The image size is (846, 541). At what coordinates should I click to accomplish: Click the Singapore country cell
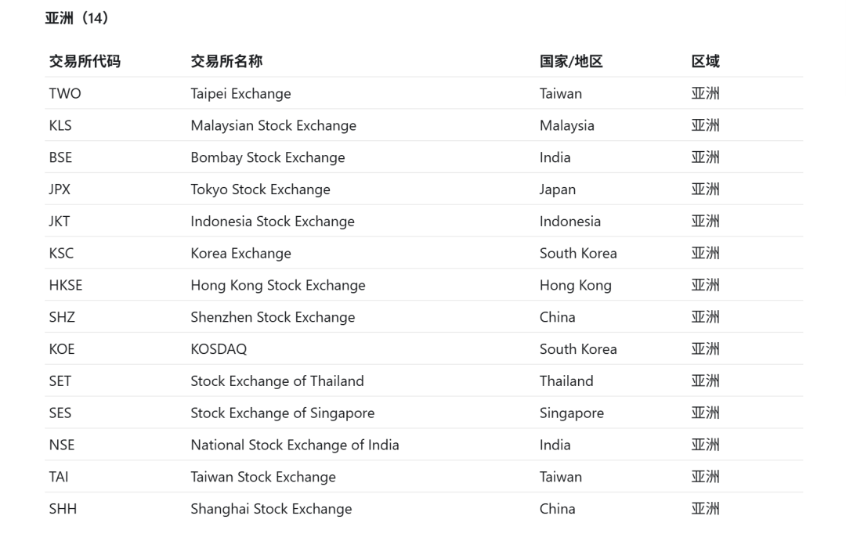[572, 413]
